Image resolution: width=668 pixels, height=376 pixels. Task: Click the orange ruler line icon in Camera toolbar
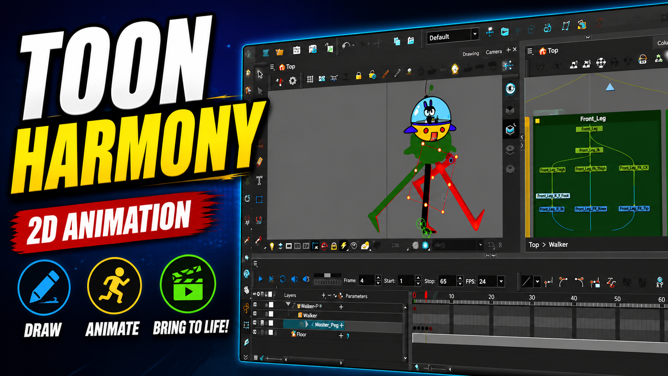tap(386, 74)
